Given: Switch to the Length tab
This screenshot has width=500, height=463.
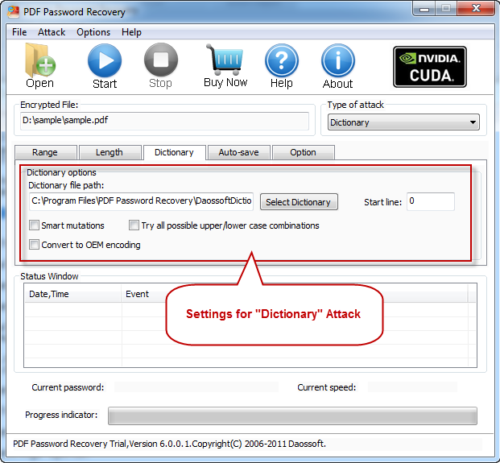Looking at the screenshot, I should (110, 152).
